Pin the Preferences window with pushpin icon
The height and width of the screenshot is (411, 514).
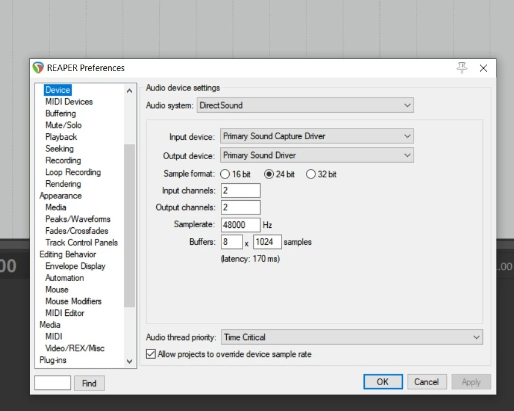(462, 68)
